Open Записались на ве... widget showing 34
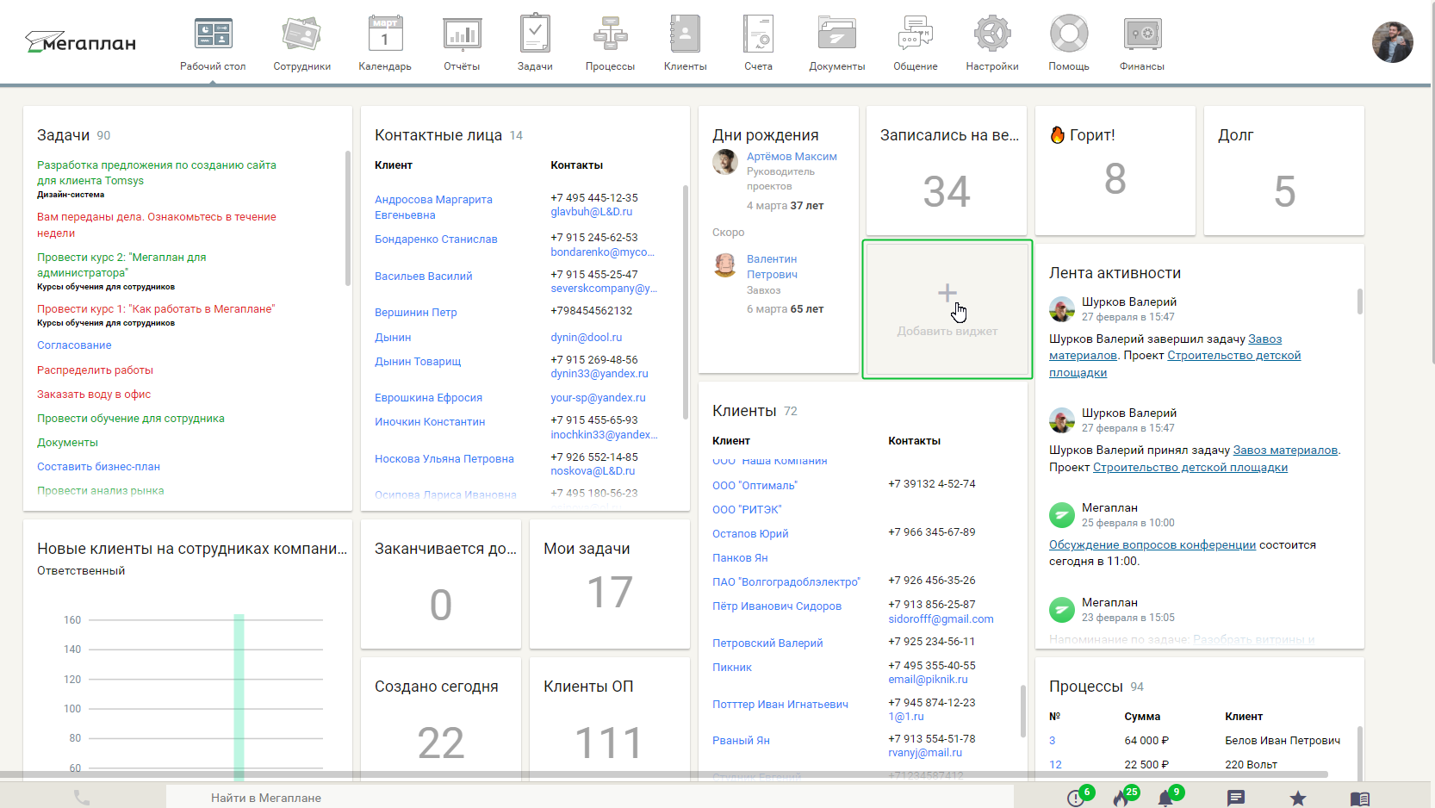The image size is (1435, 808). (x=947, y=171)
